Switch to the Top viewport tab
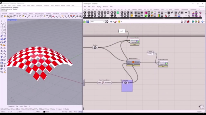Screen dimensions: 206x115 17,106
